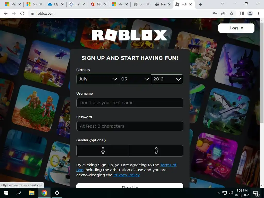
Task: Open the Terms of Use link
Action: click(x=168, y=165)
